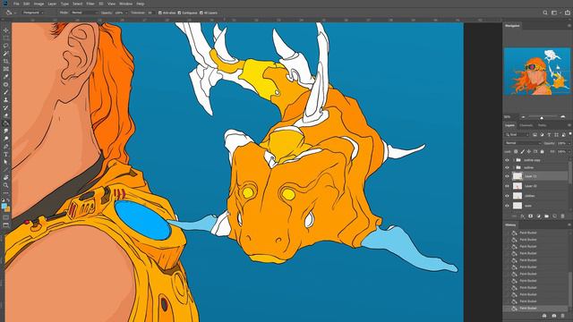The width and height of the screenshot is (573, 322).
Task: Open the Window menu
Action: pos(125,4)
